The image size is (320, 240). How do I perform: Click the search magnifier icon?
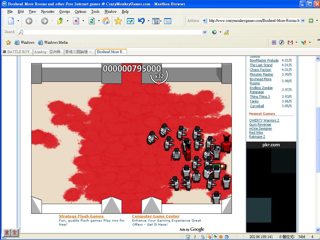tap(21, 32)
